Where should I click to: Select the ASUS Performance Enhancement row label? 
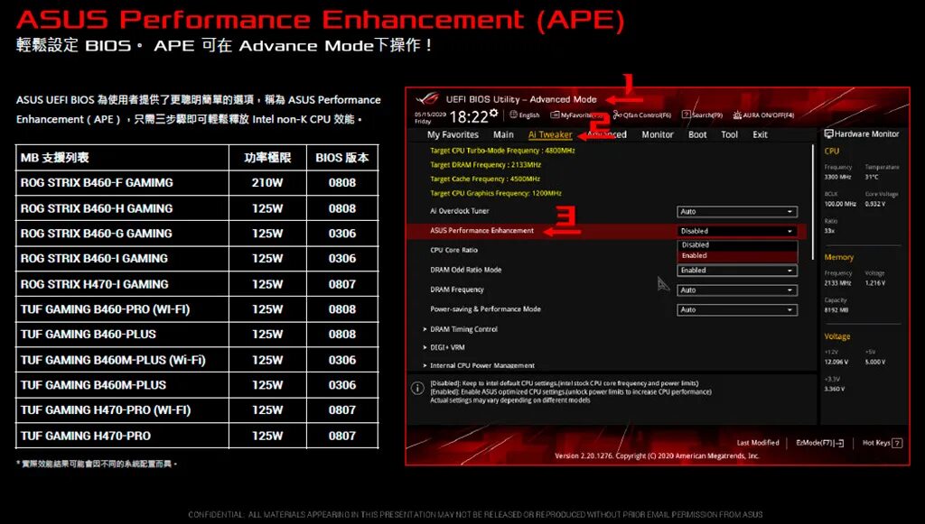point(481,231)
